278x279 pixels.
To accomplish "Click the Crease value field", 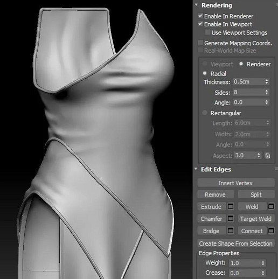I will [x=245, y=273].
